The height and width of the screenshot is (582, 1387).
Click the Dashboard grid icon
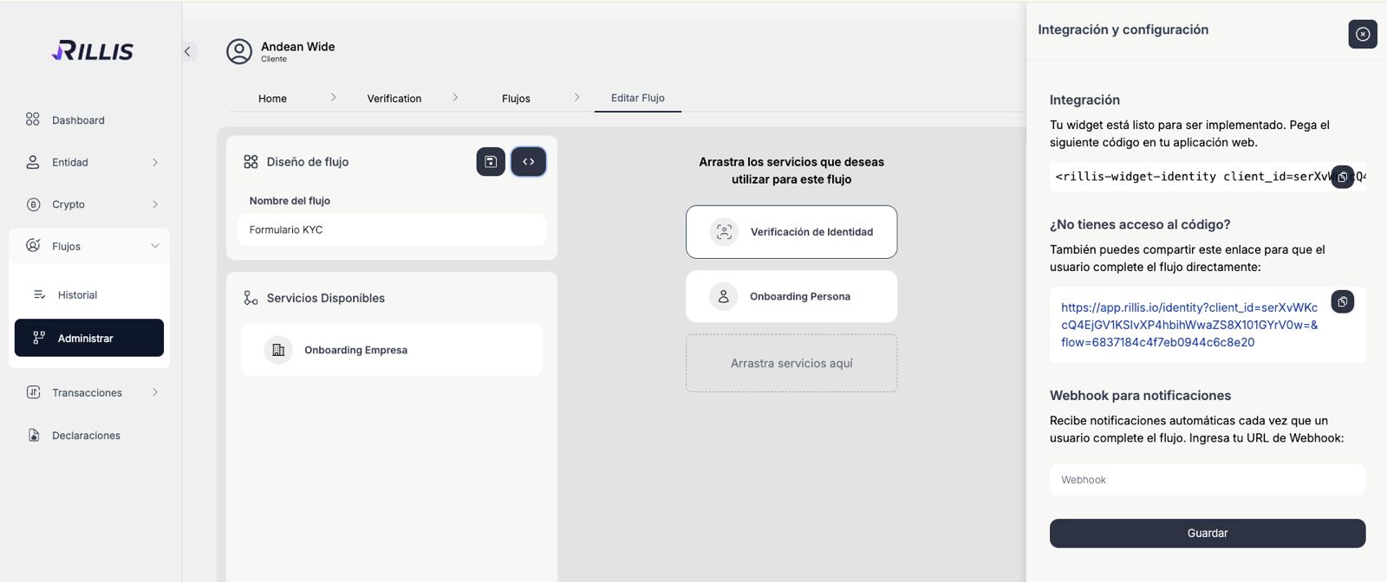33,120
